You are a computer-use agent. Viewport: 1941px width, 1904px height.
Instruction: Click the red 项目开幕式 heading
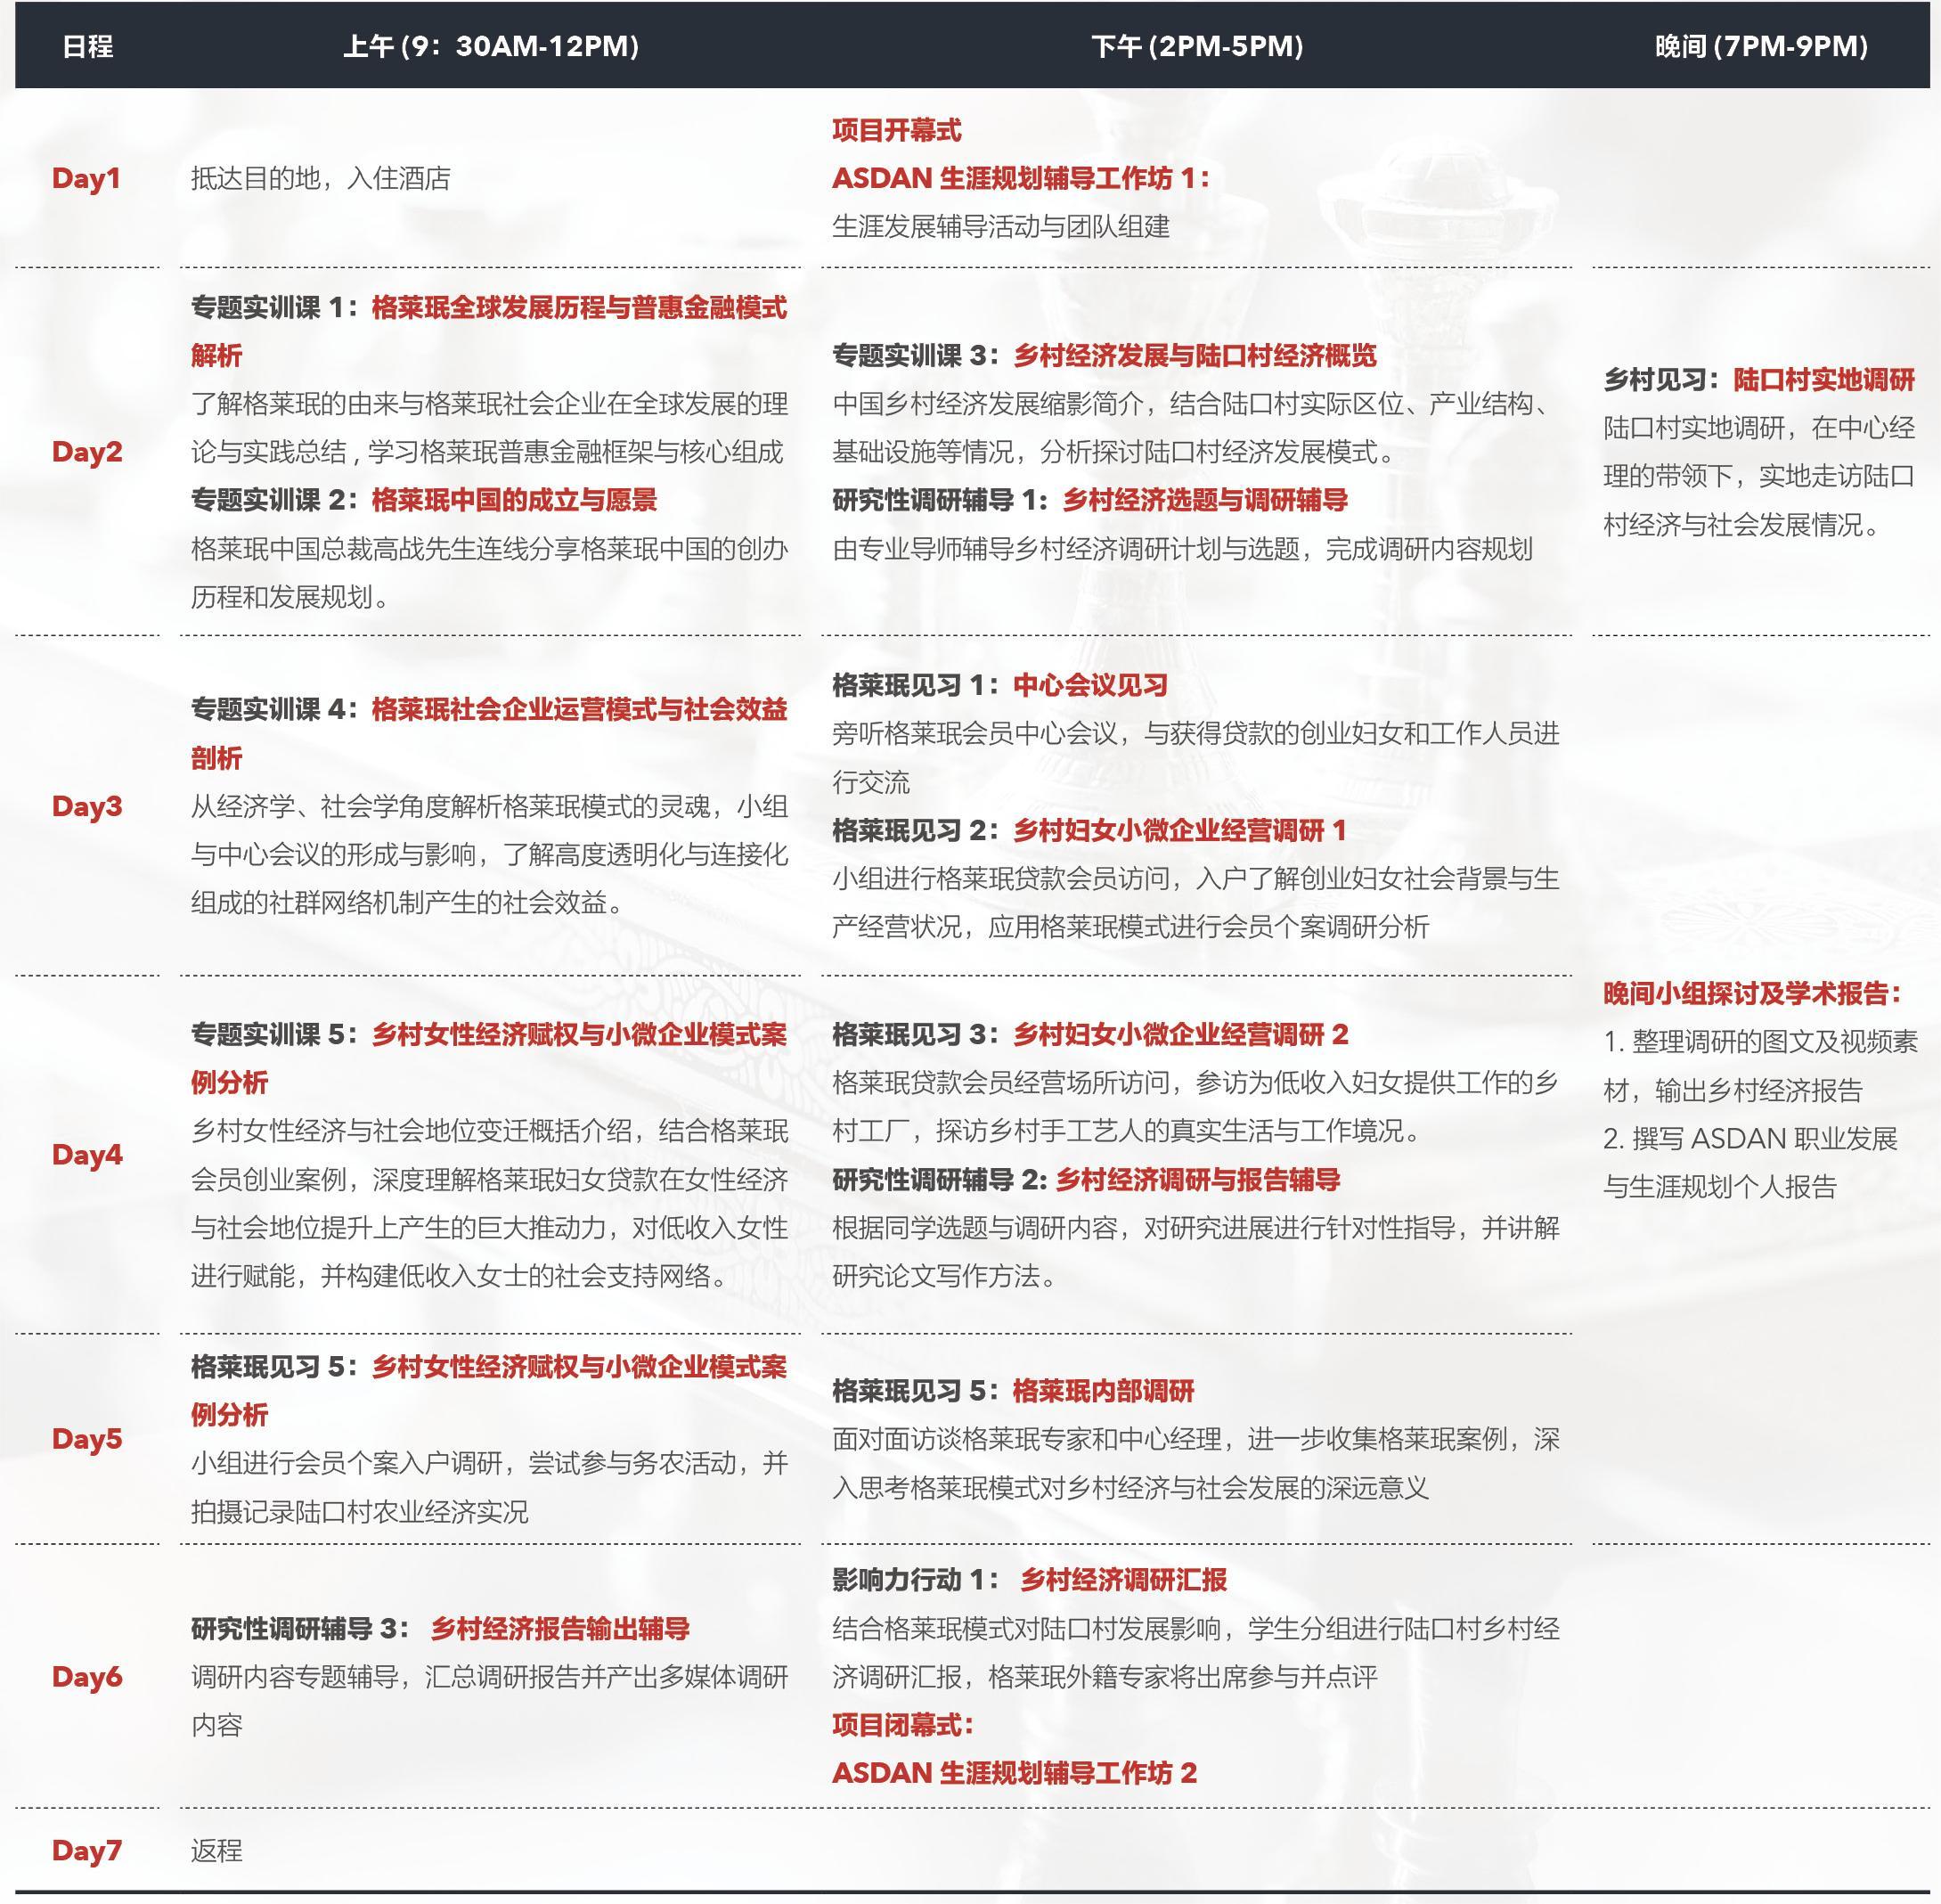point(897,130)
